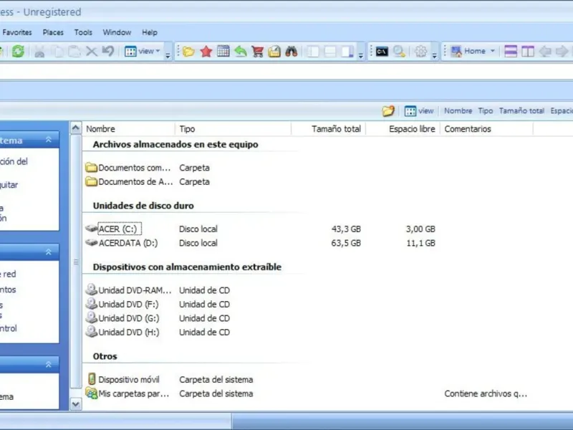Open the Window menu
The image size is (573, 430).
pyautogui.click(x=117, y=32)
